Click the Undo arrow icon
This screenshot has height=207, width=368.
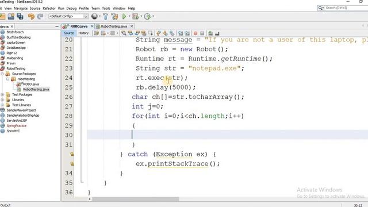(31, 16)
